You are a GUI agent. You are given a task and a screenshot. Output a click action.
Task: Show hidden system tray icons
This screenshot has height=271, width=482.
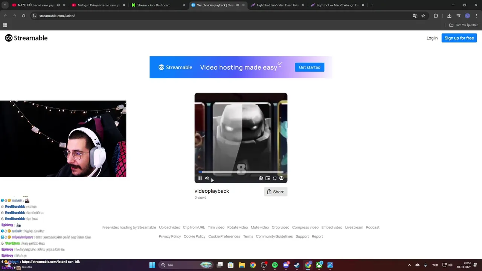click(x=409, y=265)
